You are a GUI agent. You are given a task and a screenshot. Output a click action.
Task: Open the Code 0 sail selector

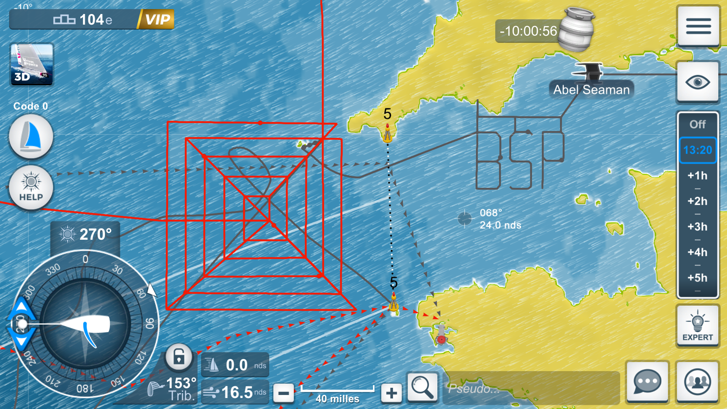click(31, 136)
